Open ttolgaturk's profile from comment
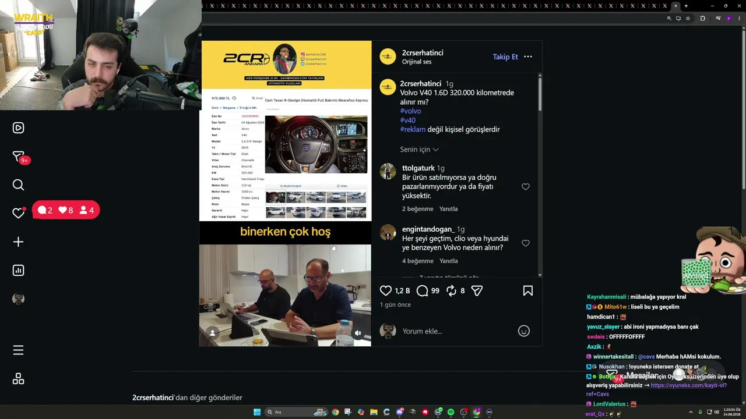Image resolution: width=746 pixels, height=419 pixels. pos(418,168)
